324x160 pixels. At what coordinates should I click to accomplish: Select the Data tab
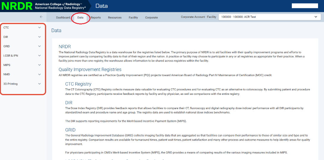coord(80,18)
